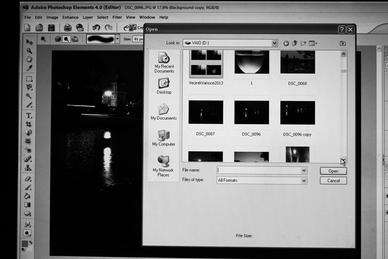Click the Open folder toolbar icon
This screenshot has height=259, width=388.
[x=39, y=27]
